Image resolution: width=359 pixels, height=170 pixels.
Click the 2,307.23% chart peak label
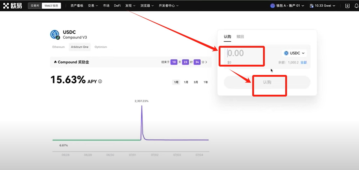pos(142,101)
